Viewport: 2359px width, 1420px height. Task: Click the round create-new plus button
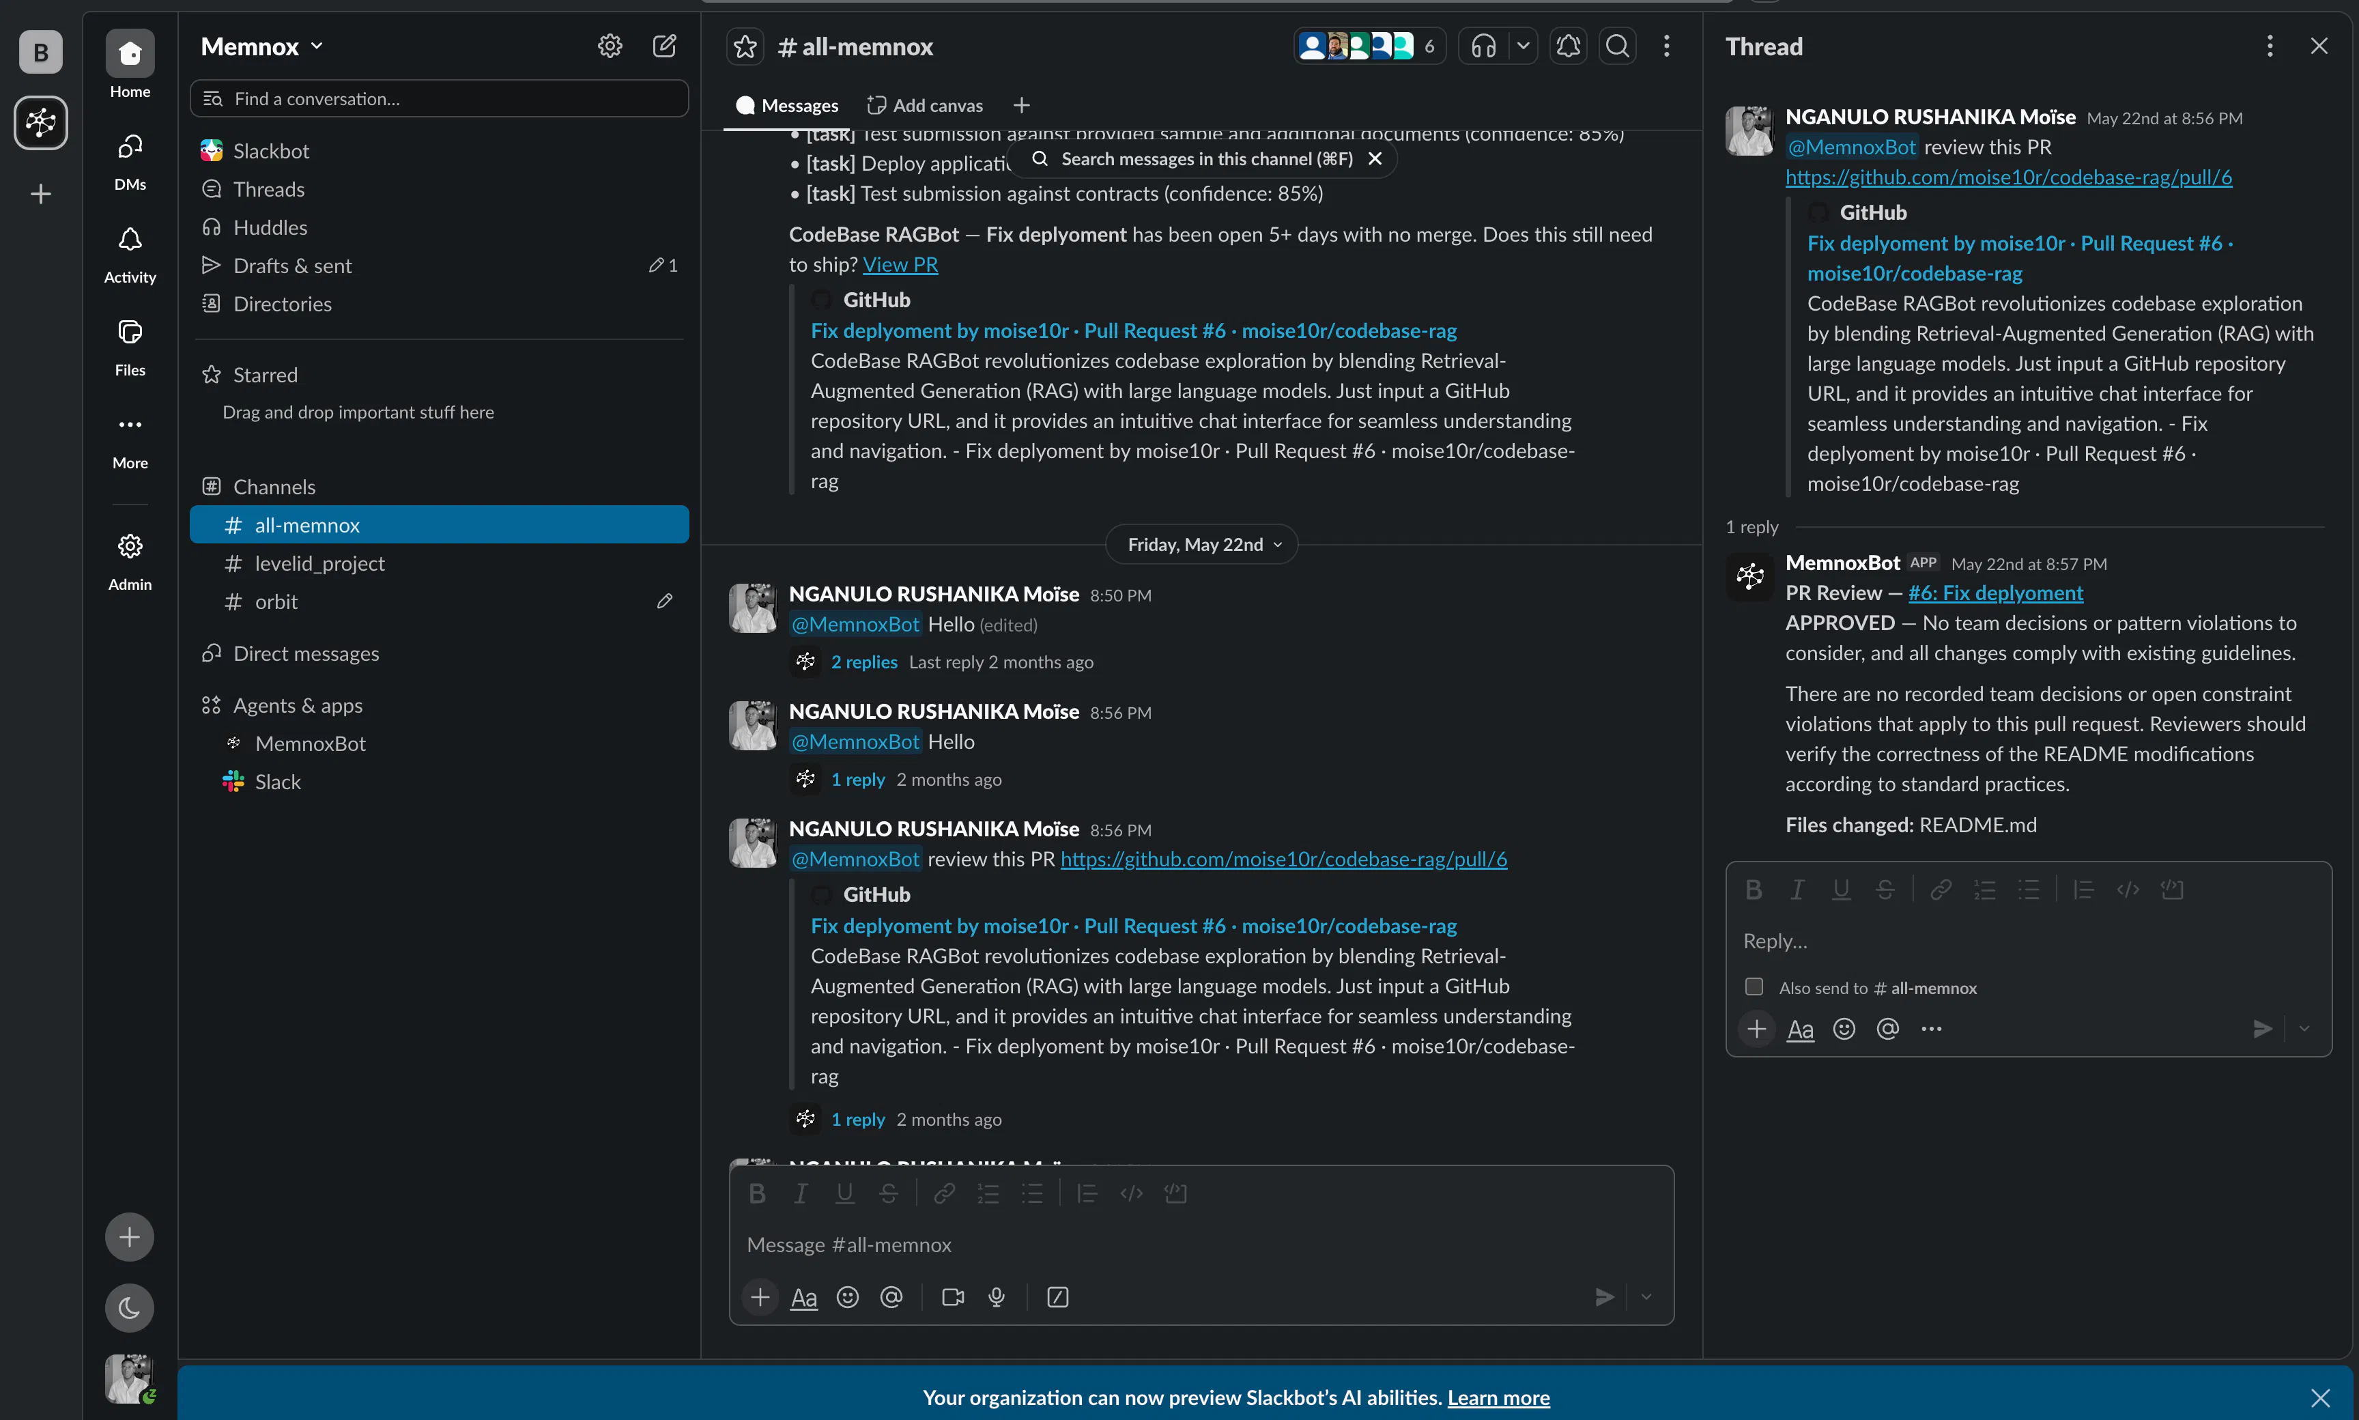tap(129, 1237)
